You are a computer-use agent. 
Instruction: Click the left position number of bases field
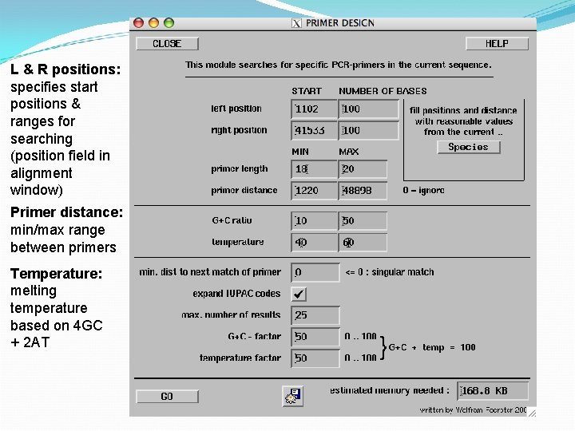(368, 109)
